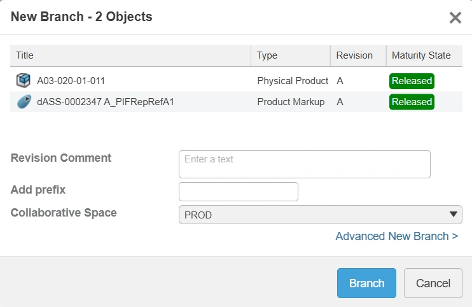The width and height of the screenshot is (472, 307).
Task: Click the PROD dropdown arrow
Action: tap(454, 215)
